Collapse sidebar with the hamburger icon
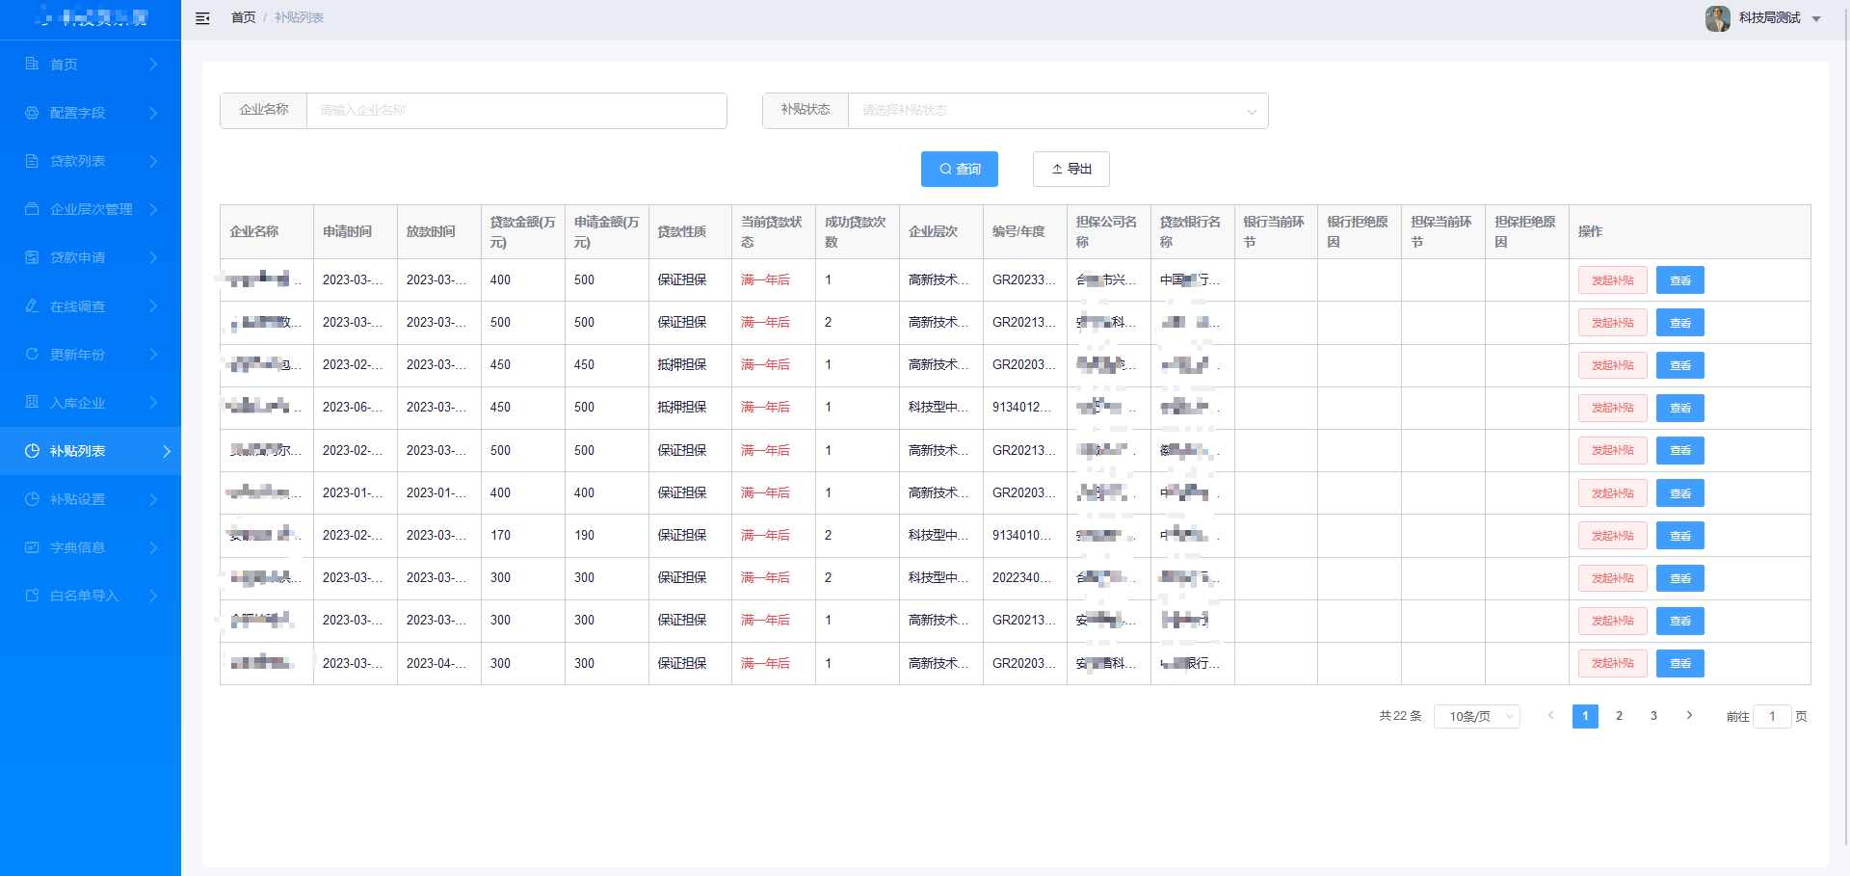 pyautogui.click(x=202, y=18)
